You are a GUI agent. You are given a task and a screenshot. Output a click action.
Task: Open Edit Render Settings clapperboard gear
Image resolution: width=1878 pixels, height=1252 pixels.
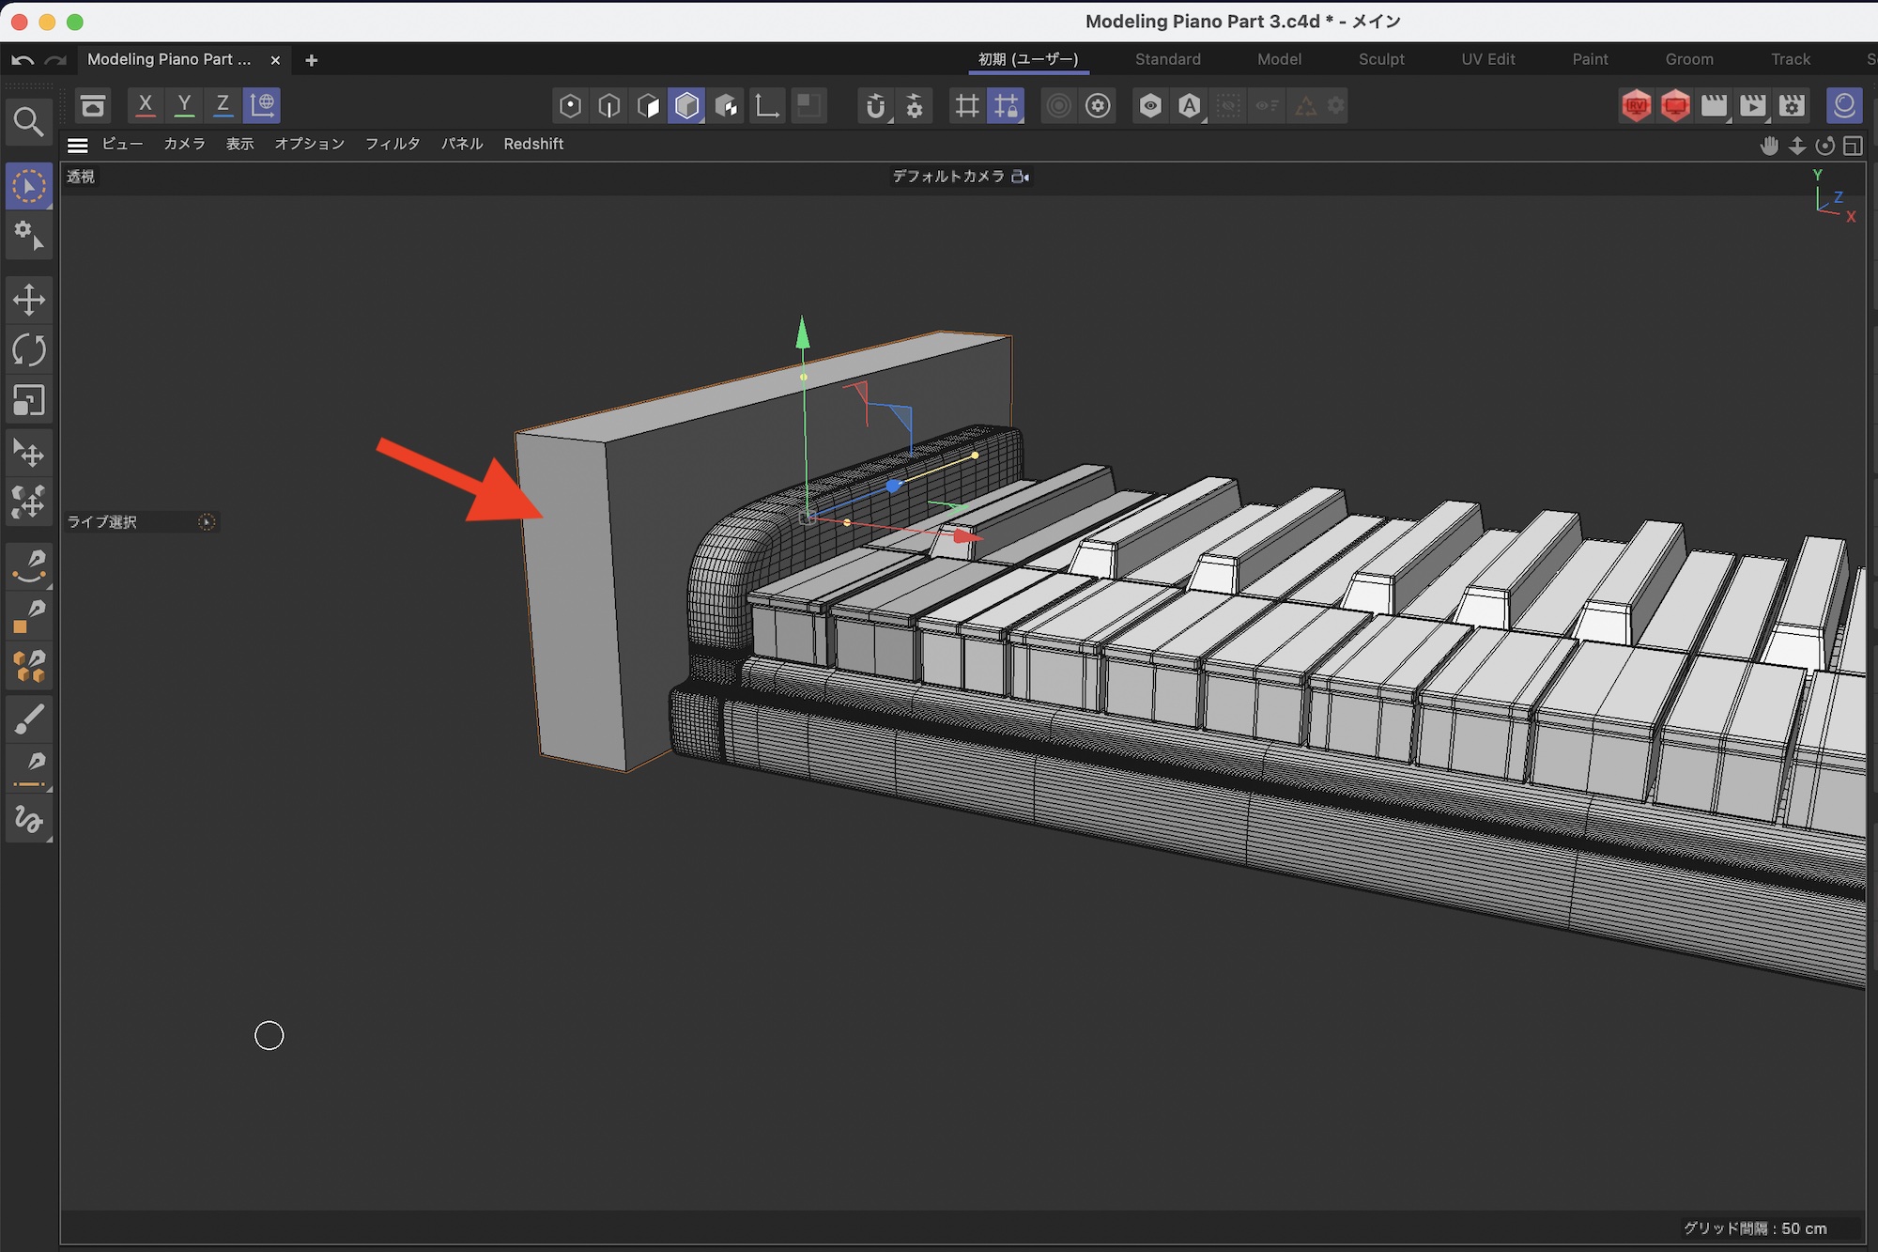click(x=1792, y=105)
